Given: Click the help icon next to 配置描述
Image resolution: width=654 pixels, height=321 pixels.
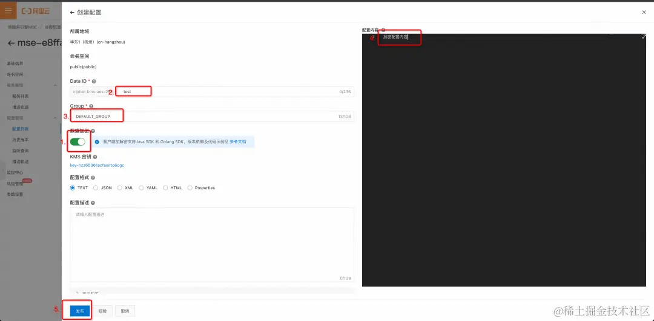Looking at the screenshot, I should click(93, 203).
